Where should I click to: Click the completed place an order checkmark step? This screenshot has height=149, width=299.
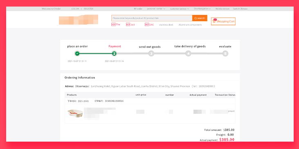tap(77, 54)
